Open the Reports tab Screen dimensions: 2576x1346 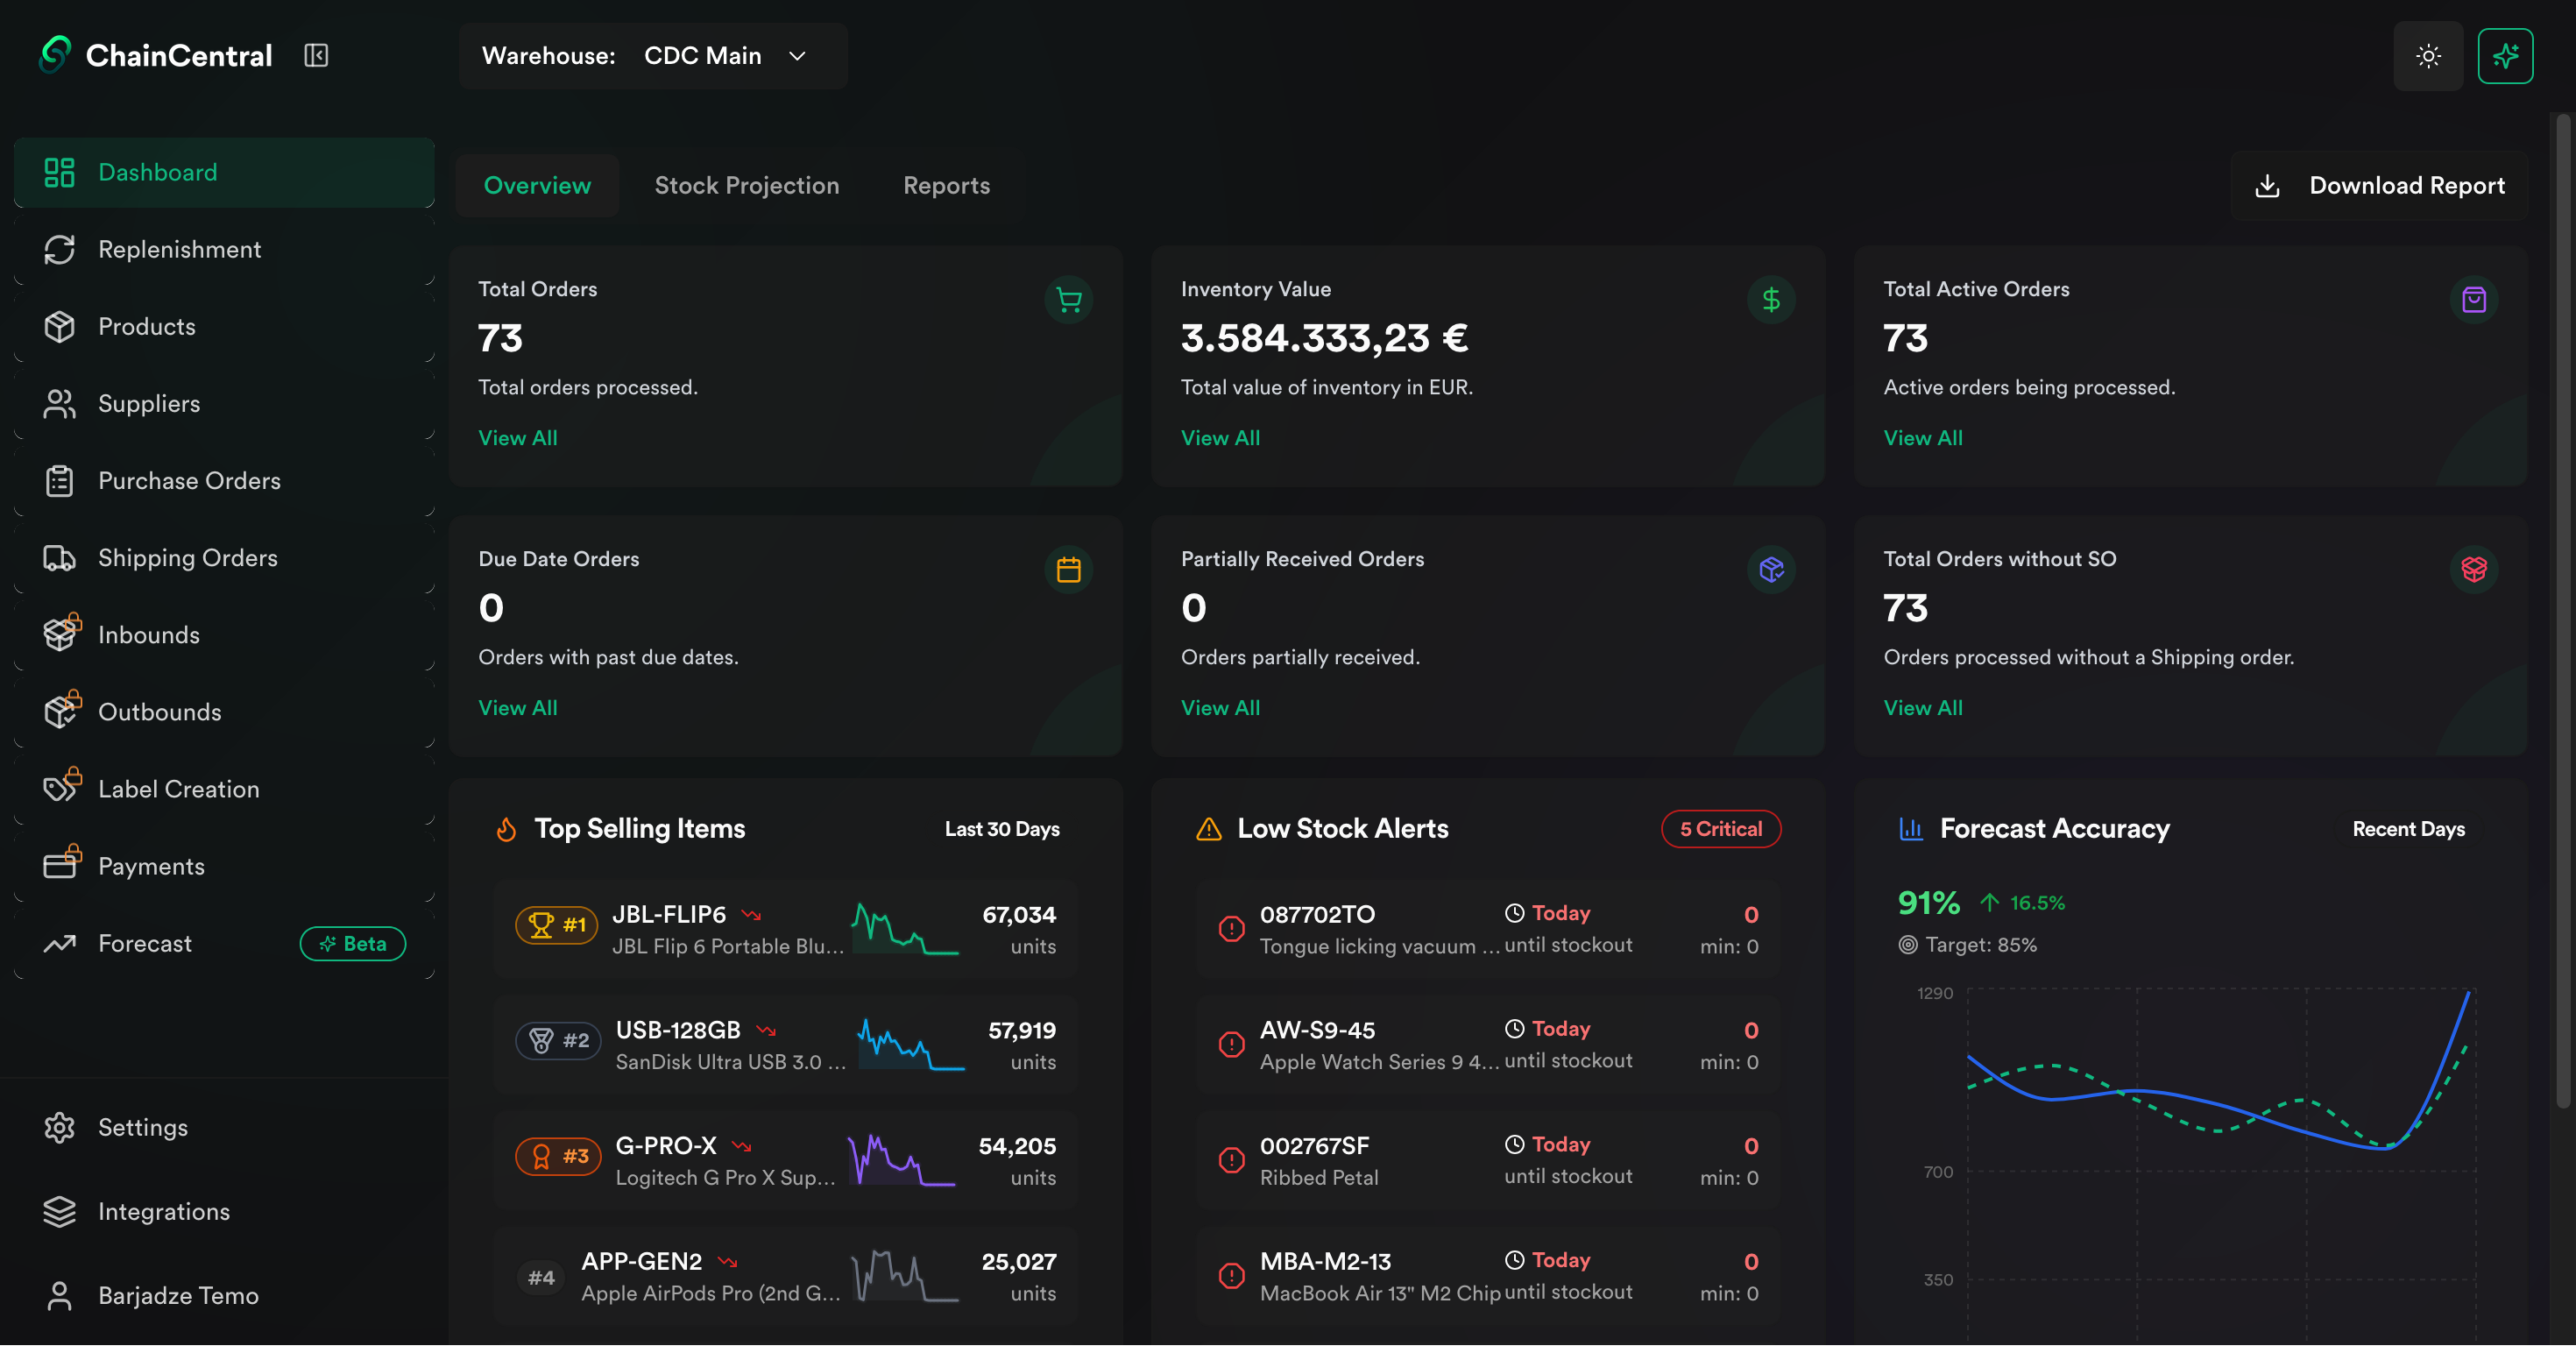point(946,185)
